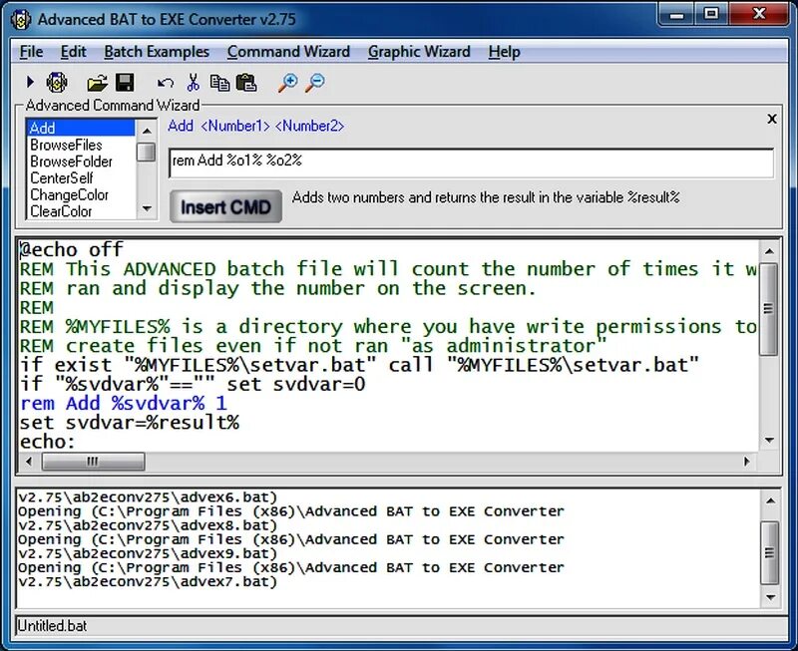Viewport: 798px width, 651px height.
Task: Click the 'echo:' line in the editor
Action: (47, 442)
